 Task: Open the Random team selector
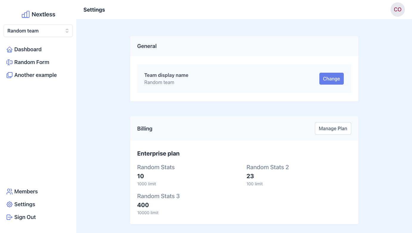(x=38, y=31)
